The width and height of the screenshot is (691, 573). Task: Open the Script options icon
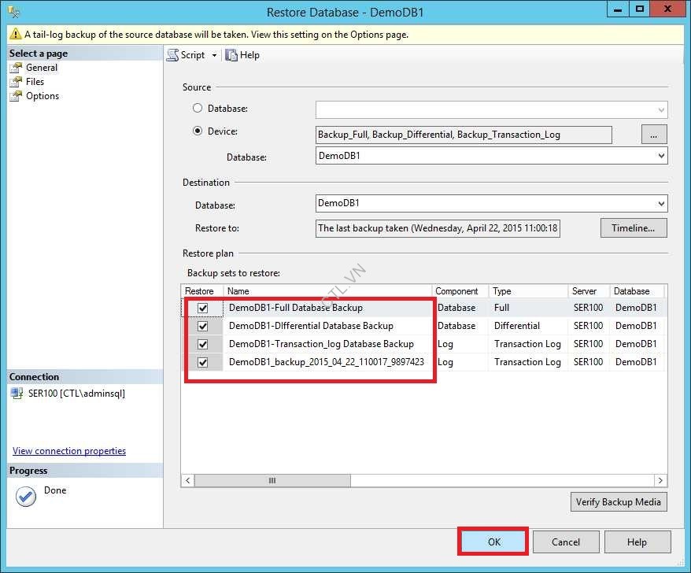(173, 54)
